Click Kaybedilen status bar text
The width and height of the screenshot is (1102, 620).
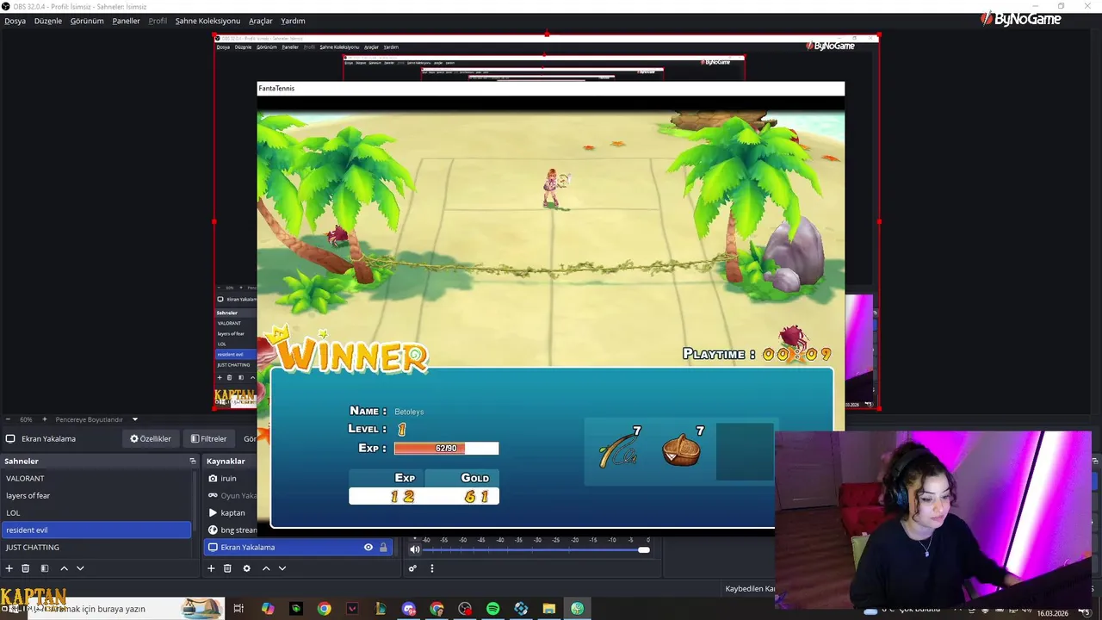[750, 589]
